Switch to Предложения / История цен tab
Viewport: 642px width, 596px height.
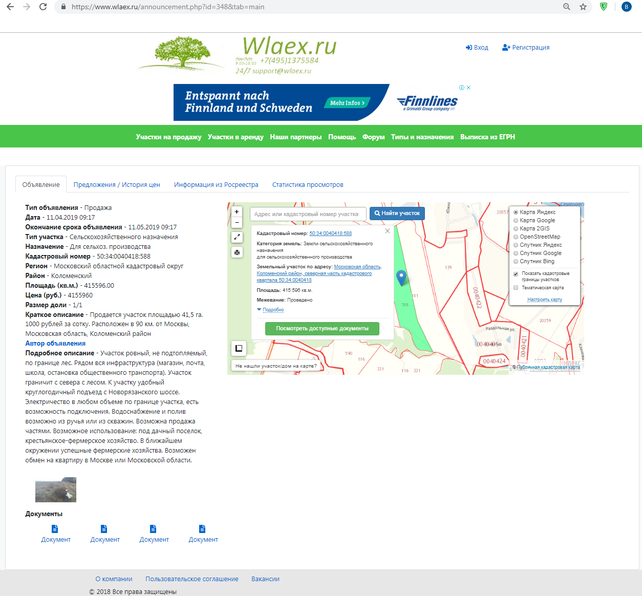pos(117,184)
